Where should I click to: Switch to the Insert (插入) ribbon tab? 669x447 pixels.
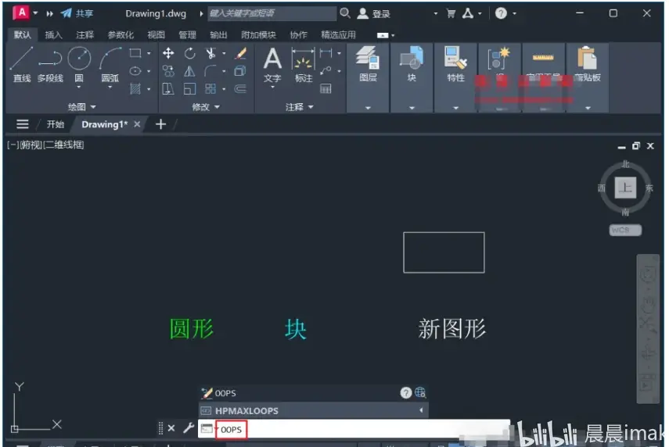coord(53,35)
